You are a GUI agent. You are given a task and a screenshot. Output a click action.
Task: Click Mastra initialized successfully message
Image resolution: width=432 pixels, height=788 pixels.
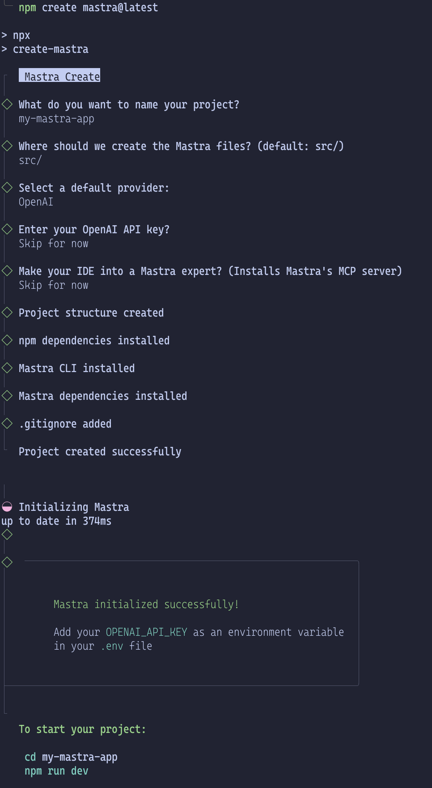point(146,604)
